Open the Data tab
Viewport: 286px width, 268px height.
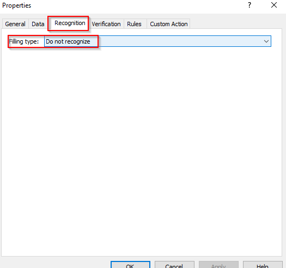[38, 24]
